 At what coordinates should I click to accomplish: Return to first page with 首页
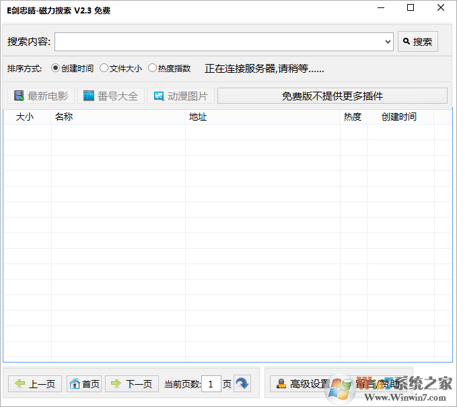(x=84, y=384)
